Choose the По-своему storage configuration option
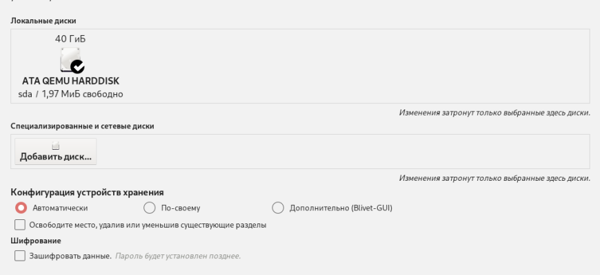The width and height of the screenshot is (600, 275). 149,208
